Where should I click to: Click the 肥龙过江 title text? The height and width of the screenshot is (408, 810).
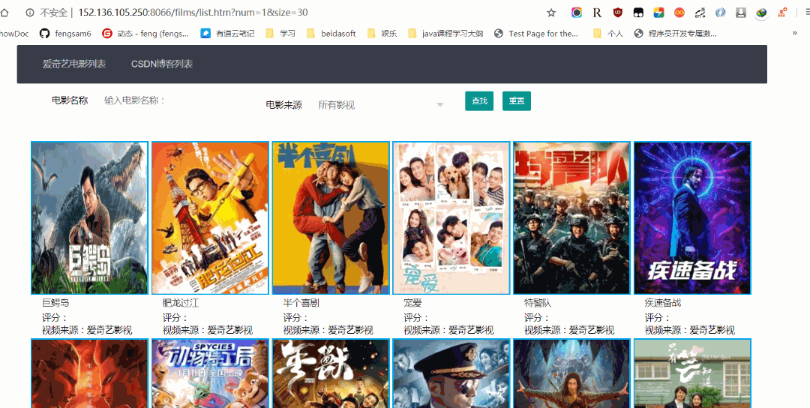[181, 303]
